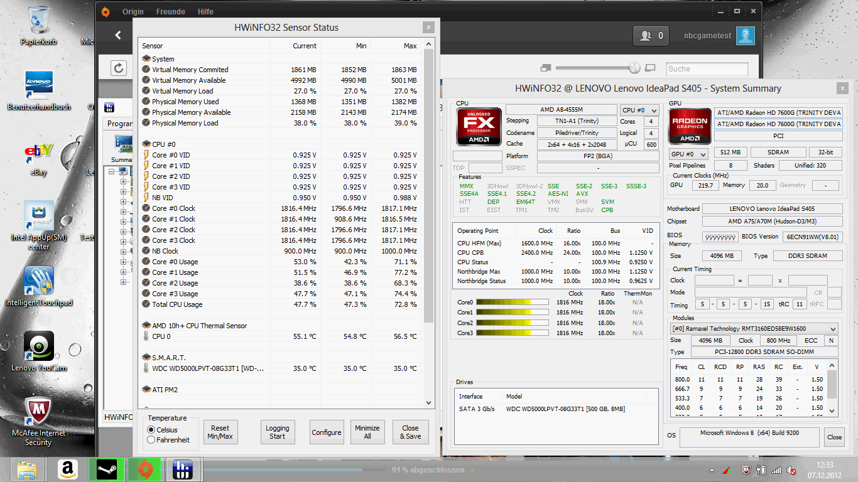Image resolution: width=858 pixels, height=482 pixels.
Task: Open sensor Configure button
Action: [x=327, y=432]
